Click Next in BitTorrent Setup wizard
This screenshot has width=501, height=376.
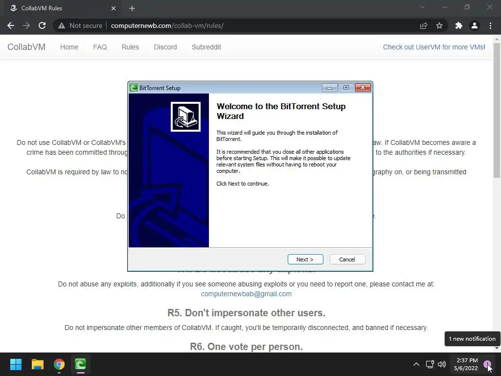coord(305,259)
